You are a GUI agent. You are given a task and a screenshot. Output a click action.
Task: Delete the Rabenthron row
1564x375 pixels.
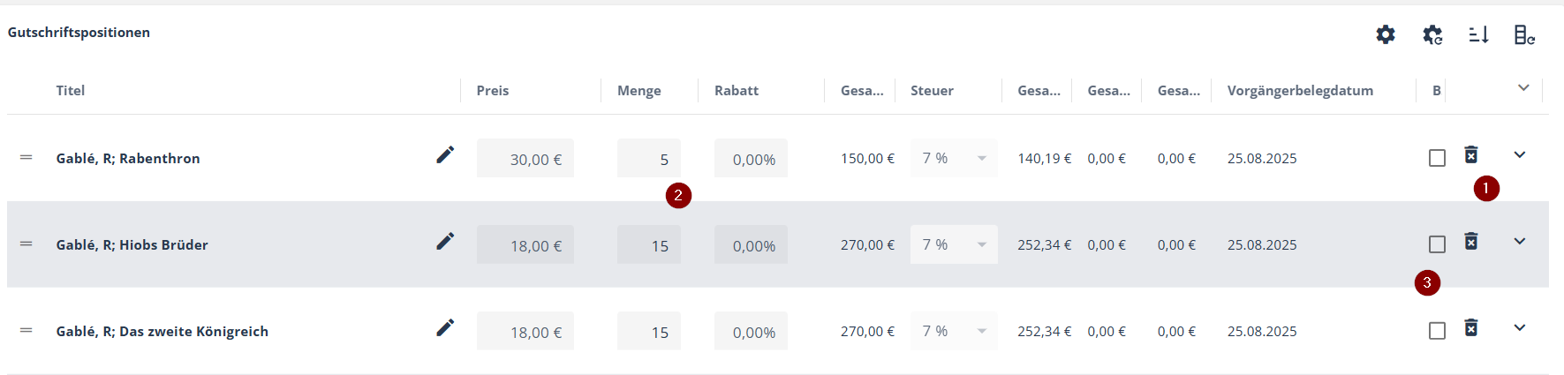tap(1471, 154)
